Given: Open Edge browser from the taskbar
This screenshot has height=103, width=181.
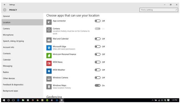Looking at the screenshot, I should tap(18, 100).
